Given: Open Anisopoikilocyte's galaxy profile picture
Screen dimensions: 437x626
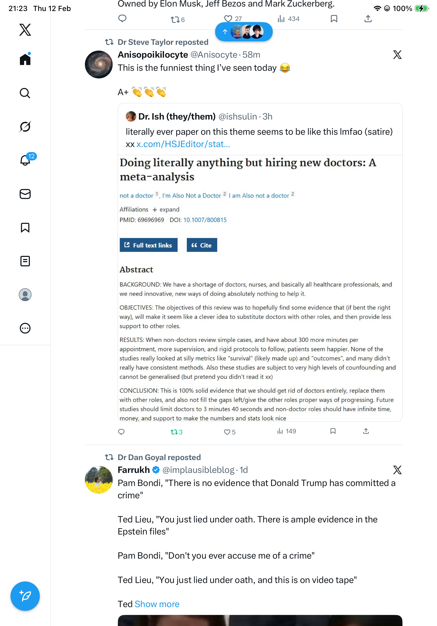Looking at the screenshot, I should coord(99,64).
